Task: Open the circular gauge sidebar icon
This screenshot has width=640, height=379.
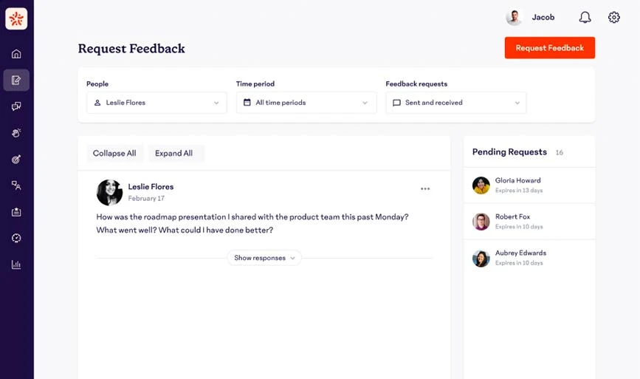Action: coord(16,238)
